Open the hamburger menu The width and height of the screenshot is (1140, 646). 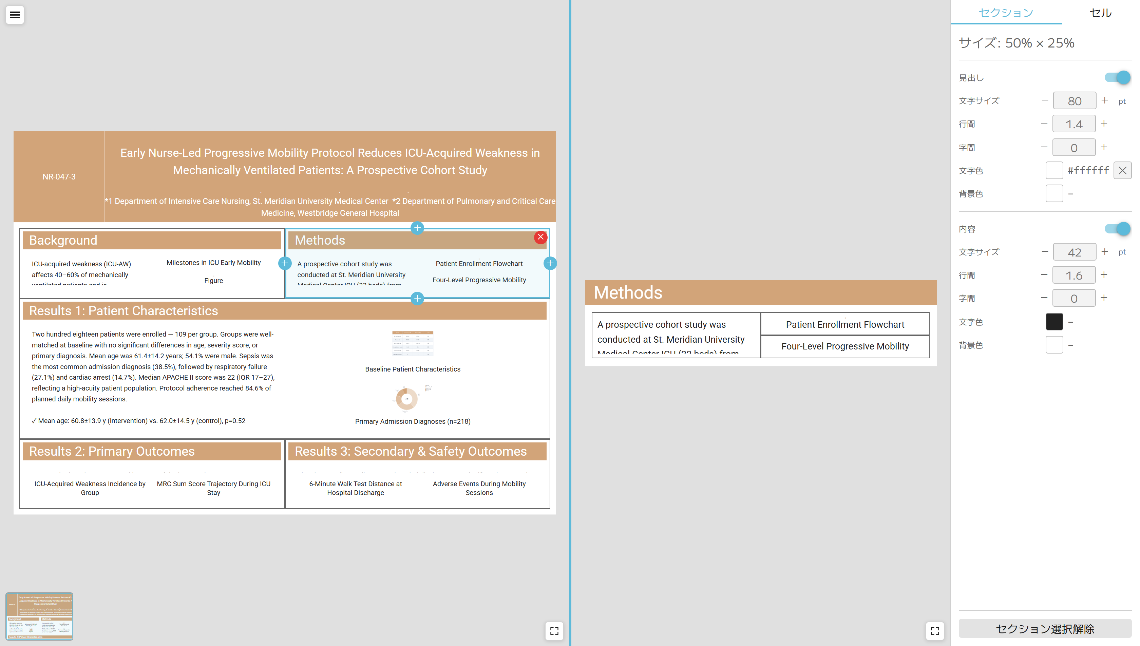point(15,15)
